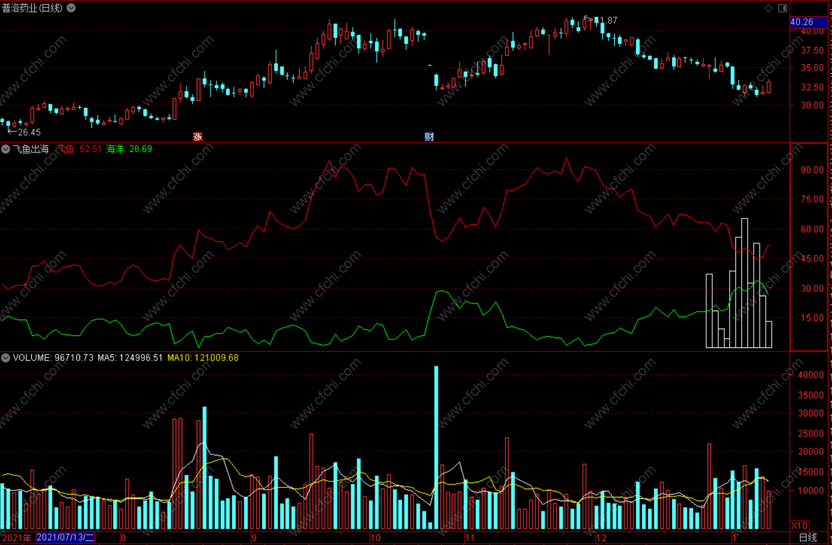Click the 20000 volume axis label

[x=811, y=452]
